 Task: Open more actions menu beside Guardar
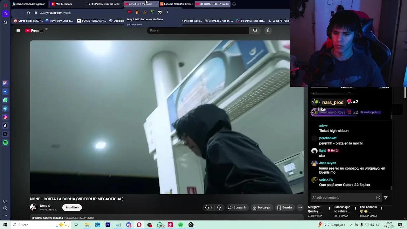click(300, 208)
